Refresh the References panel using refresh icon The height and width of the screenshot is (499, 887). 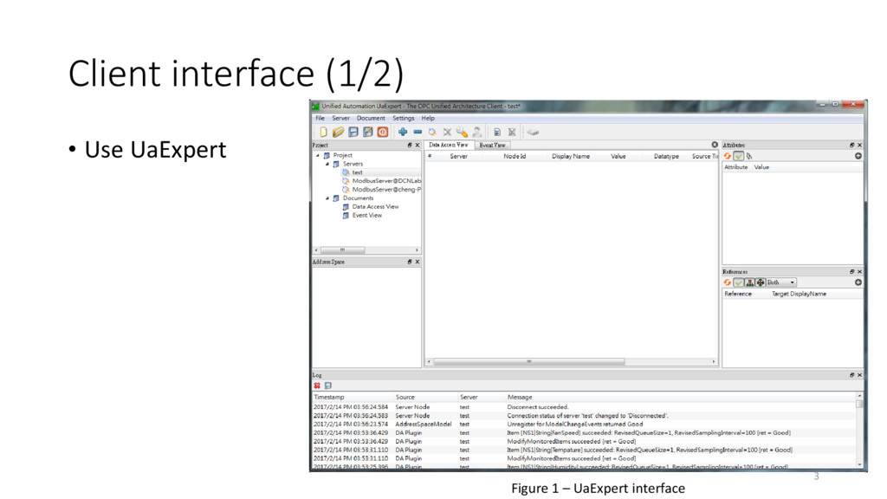727,281
